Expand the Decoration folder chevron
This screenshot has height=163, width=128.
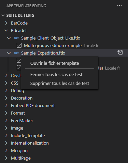pos(6,98)
